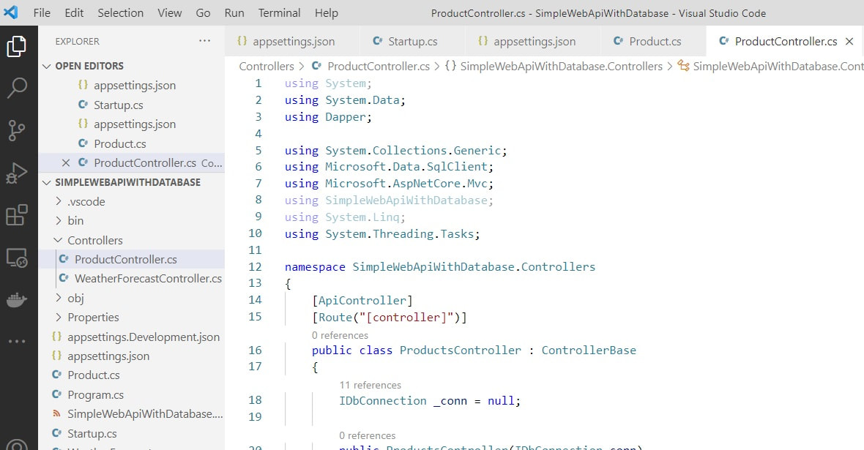Close ProductController.cs in Open Editors list
The width and height of the screenshot is (864, 450).
(x=66, y=163)
